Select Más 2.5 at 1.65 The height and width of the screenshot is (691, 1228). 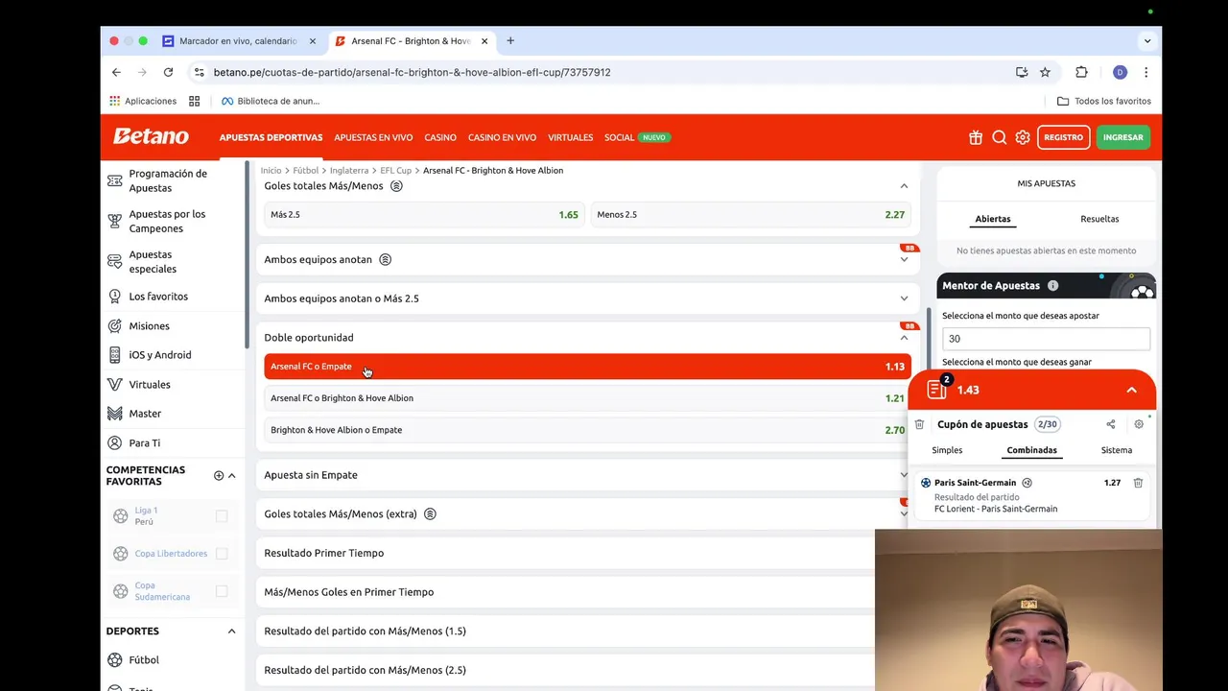pos(424,215)
